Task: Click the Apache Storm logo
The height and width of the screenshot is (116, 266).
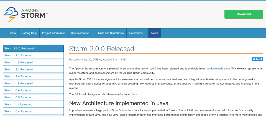Action: [x=25, y=14]
